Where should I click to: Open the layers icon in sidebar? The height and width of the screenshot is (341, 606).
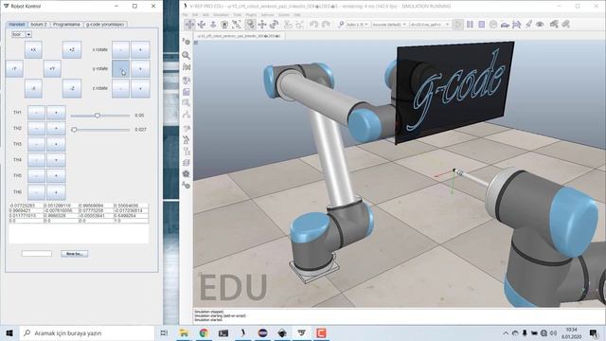point(187,163)
